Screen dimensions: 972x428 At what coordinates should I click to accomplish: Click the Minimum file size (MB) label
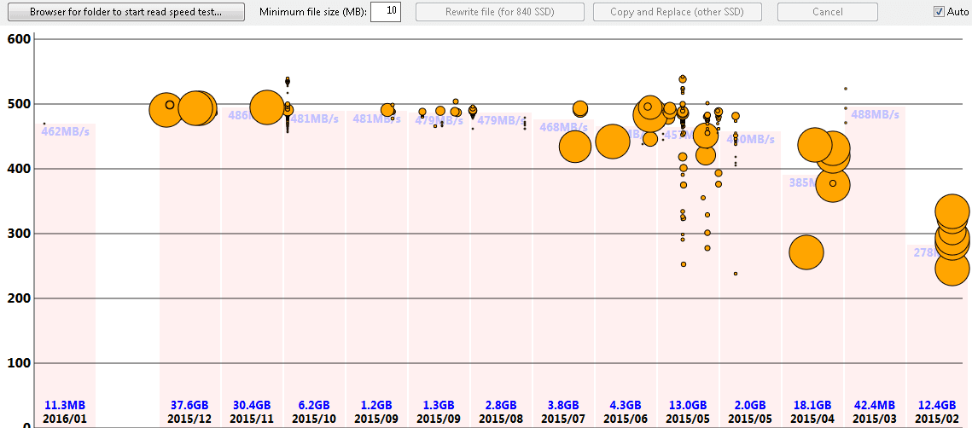313,12
